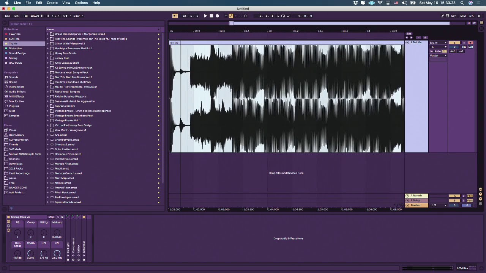Open the View menu
Viewport: 486px width, 273px height.
coord(66,3)
